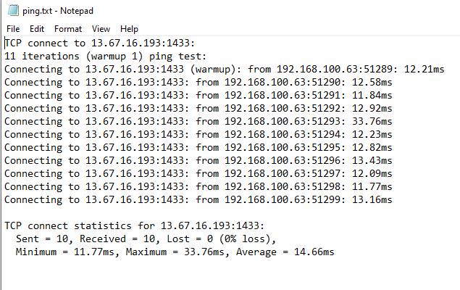Open the Help menu

[129, 29]
